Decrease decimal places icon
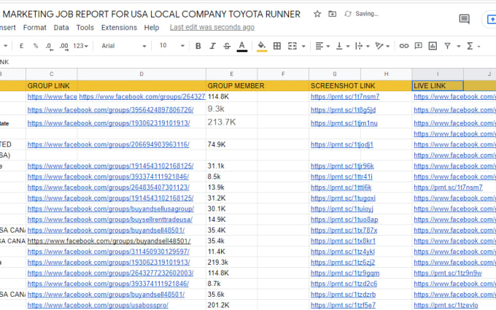The image size is (496, 310). pyautogui.click(x=49, y=46)
